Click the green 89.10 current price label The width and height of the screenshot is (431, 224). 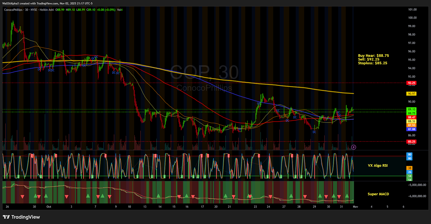click(412, 109)
